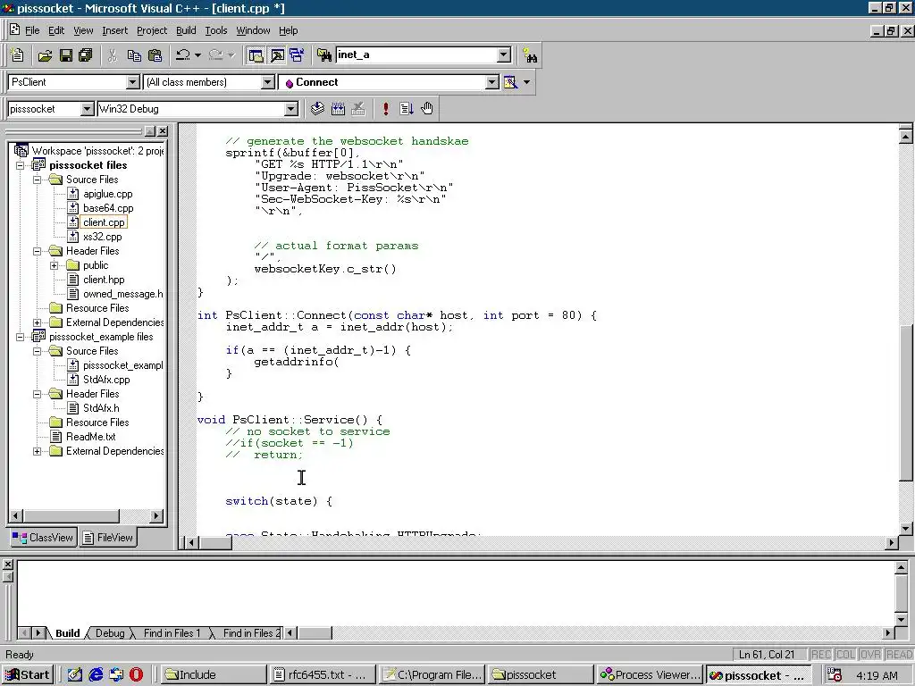This screenshot has height=686, width=915.
Task: Open the Help menu
Action: [288, 30]
